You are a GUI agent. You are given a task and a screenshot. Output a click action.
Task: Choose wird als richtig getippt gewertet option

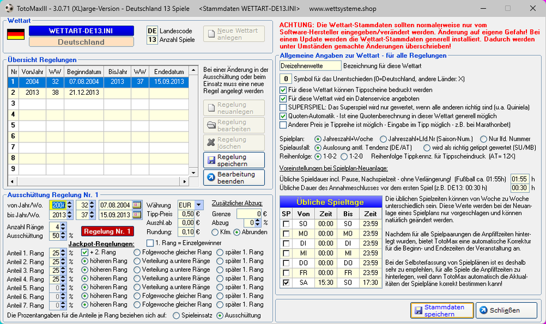pos(427,148)
